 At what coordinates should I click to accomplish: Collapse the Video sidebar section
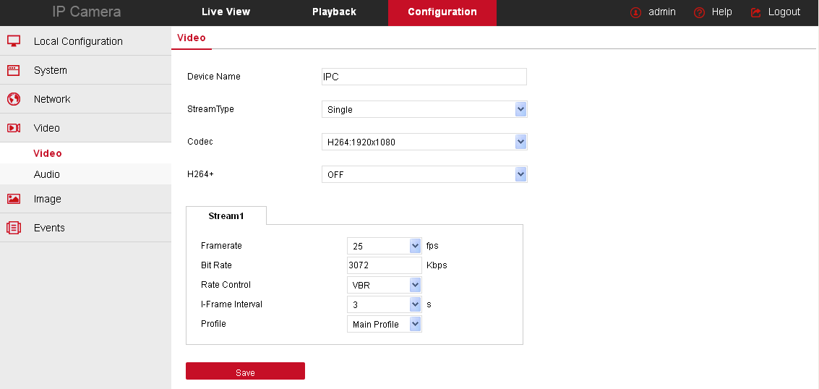tap(86, 128)
